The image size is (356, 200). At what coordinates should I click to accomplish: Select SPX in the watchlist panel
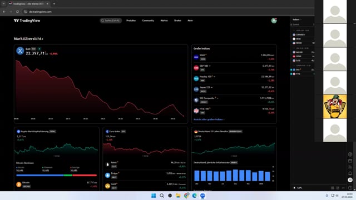pyautogui.click(x=303, y=57)
